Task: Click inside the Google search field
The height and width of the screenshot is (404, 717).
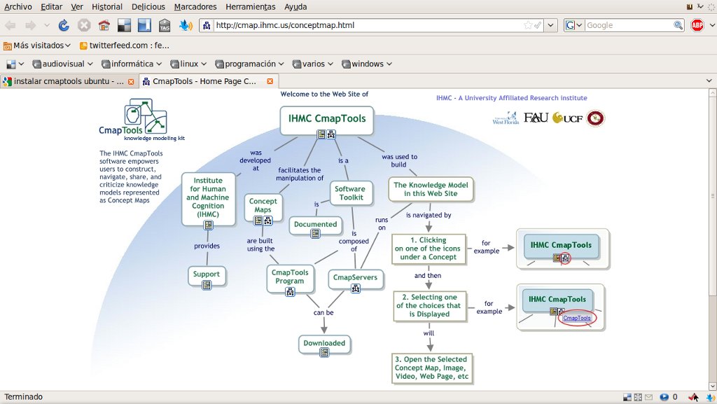Action: pyautogui.click(x=629, y=25)
